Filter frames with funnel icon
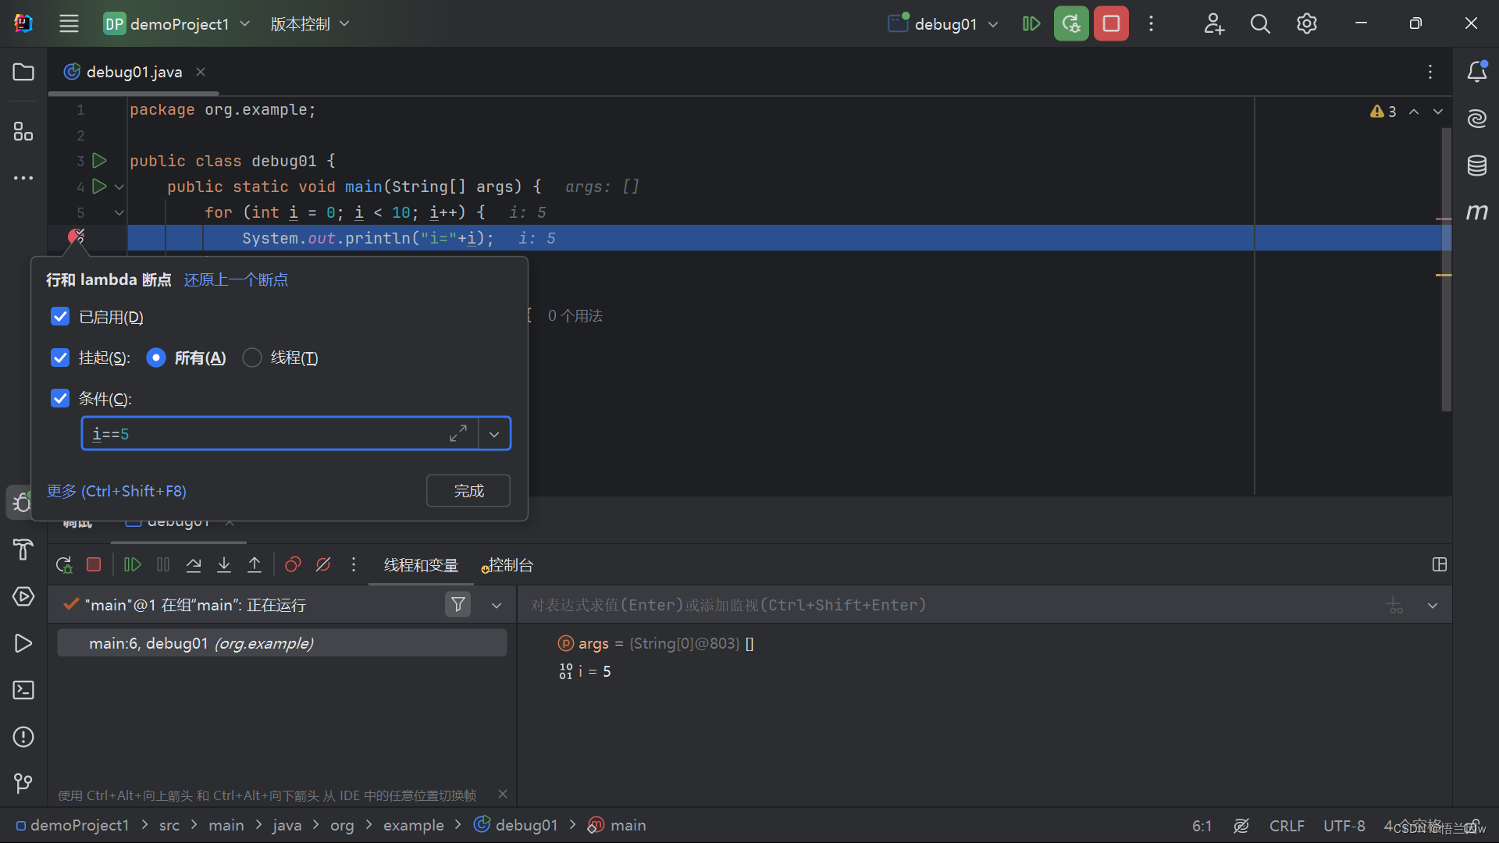This screenshot has width=1499, height=843. 458,604
